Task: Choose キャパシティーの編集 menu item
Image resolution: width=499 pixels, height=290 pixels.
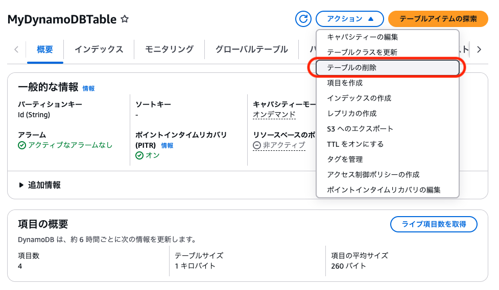Action: point(362,37)
